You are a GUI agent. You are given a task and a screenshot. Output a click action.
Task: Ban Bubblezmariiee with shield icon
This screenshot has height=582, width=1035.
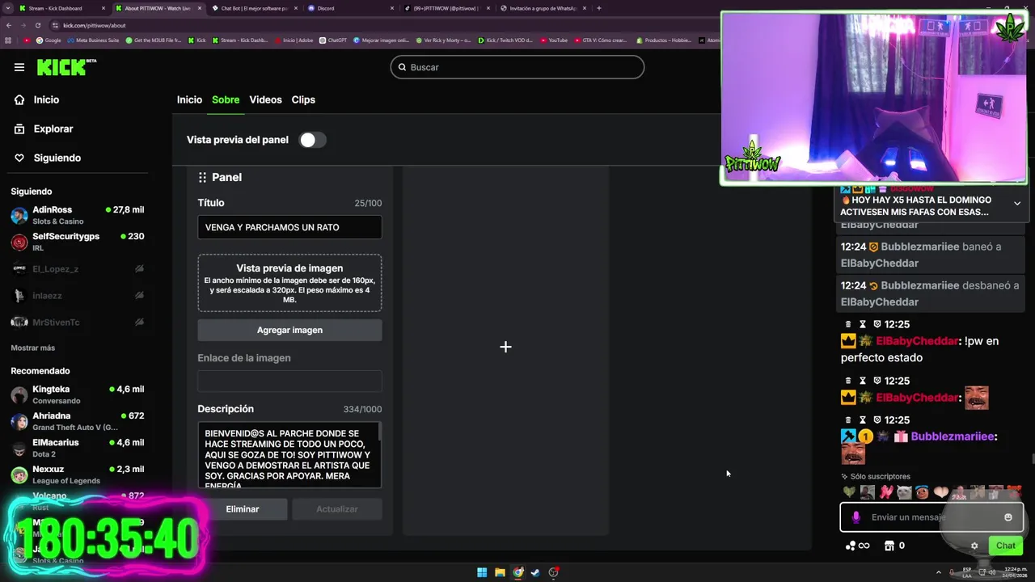877,420
